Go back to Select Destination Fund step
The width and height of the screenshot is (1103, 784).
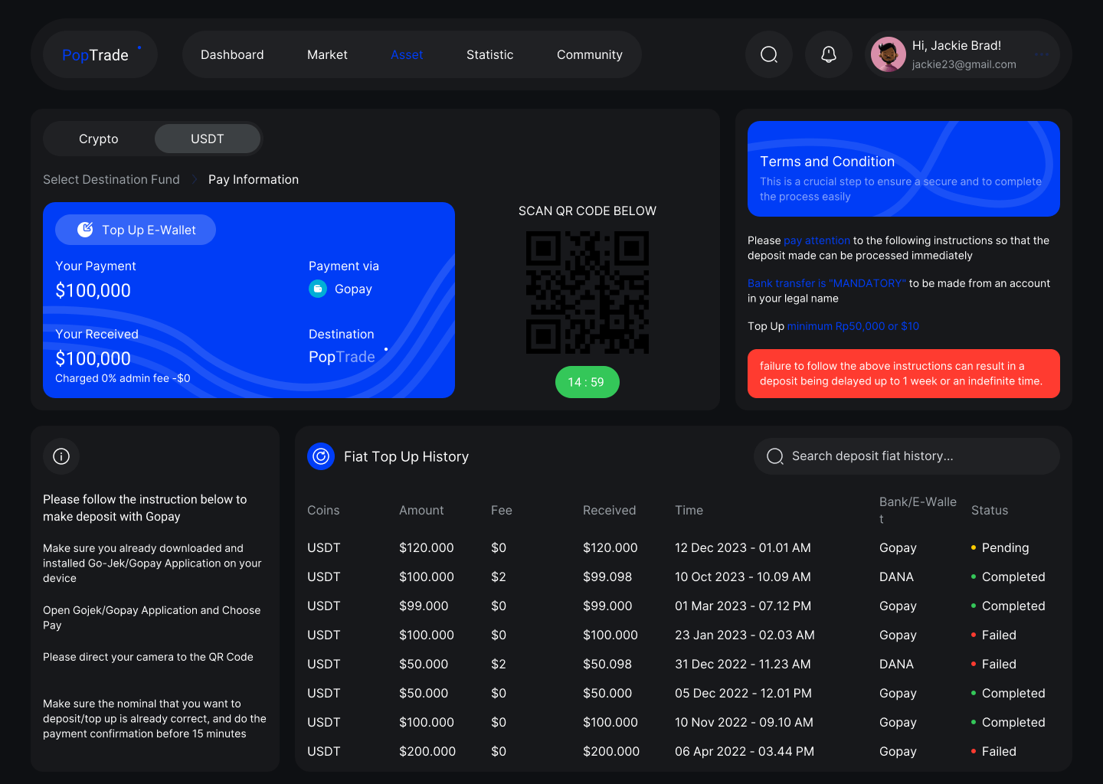point(111,179)
